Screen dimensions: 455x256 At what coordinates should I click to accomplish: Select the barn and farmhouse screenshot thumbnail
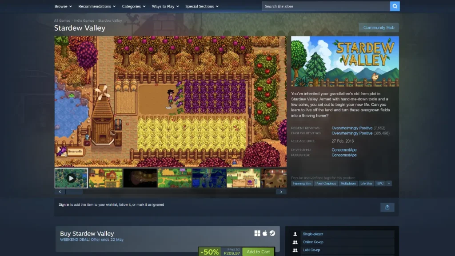(x=106, y=178)
